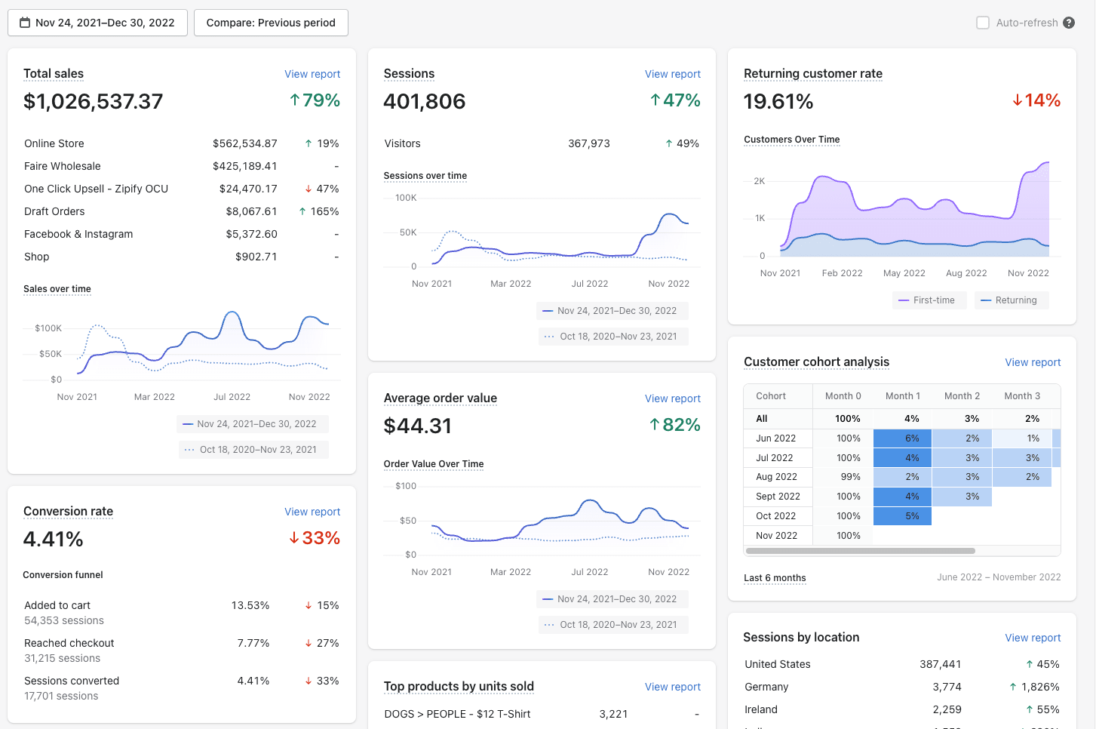Image resolution: width=1096 pixels, height=729 pixels.
Task: Enable the Auto-refresh checkbox
Action: click(x=983, y=23)
